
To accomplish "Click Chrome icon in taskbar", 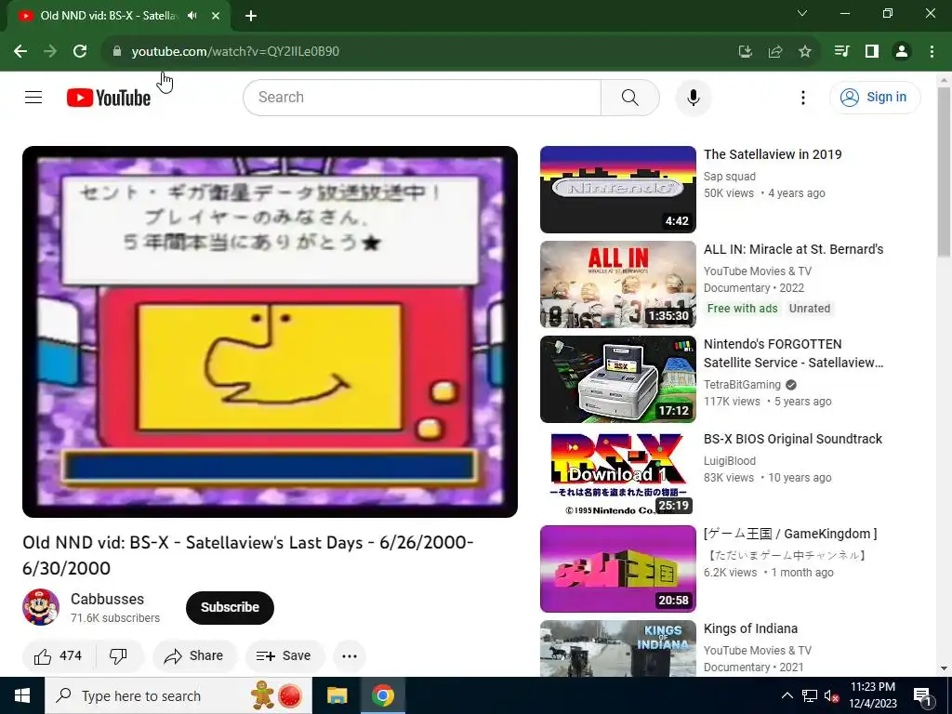I will coord(382,695).
